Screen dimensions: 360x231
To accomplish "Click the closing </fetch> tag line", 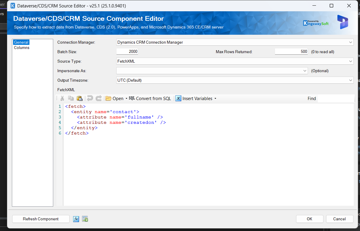I will 77,133.
